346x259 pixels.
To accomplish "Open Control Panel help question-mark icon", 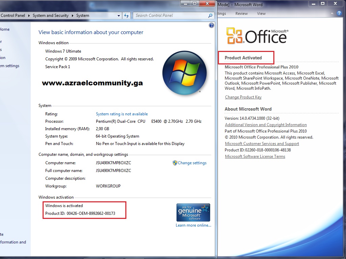I will coord(212,25).
